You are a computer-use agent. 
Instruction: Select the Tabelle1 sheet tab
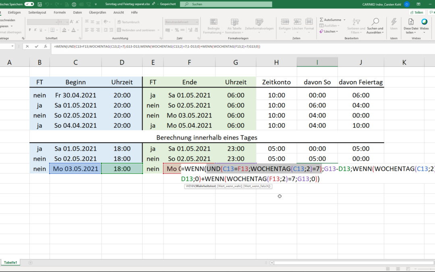pos(10,262)
